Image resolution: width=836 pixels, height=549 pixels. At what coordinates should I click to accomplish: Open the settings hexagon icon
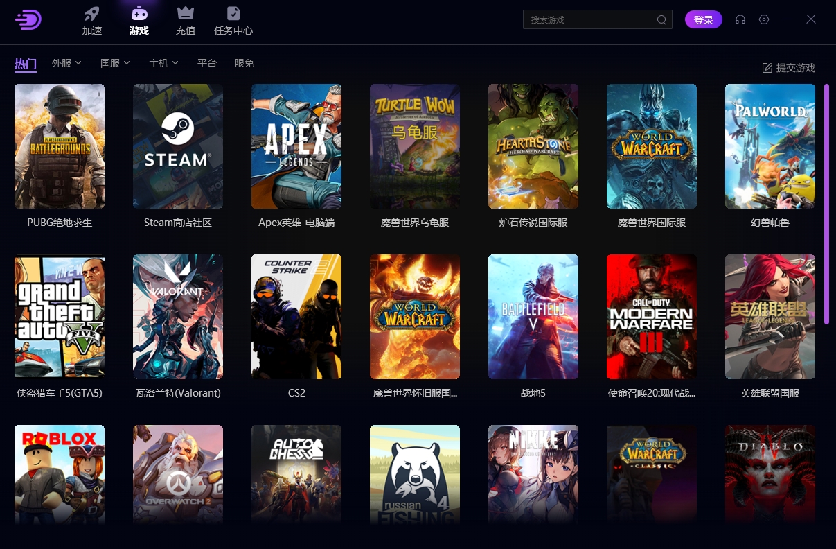click(x=764, y=19)
